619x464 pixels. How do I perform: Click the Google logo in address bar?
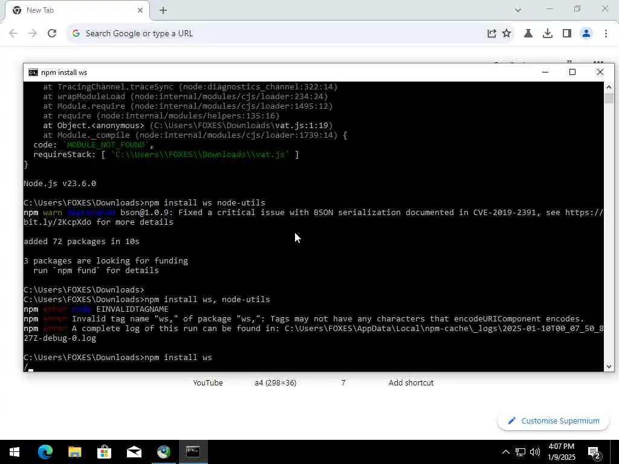tap(76, 34)
